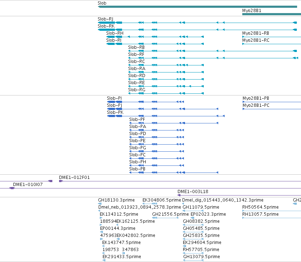The height and width of the screenshot is (262, 301).
Task: Click the Myo28B1-RB transcript label
Action: pyautogui.click(x=255, y=33)
